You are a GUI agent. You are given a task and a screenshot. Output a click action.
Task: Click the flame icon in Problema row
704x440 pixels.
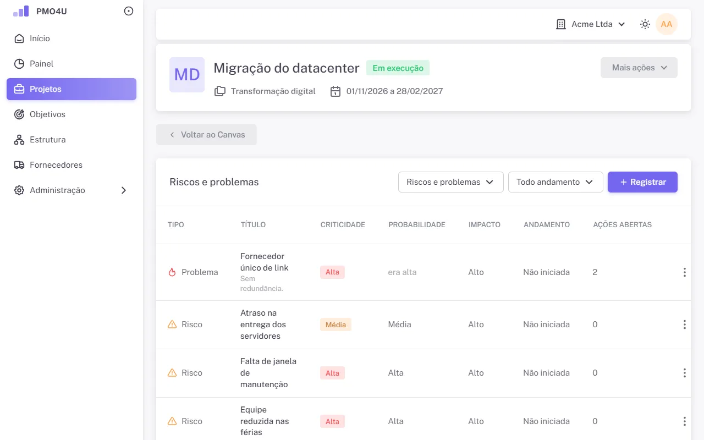(x=172, y=272)
